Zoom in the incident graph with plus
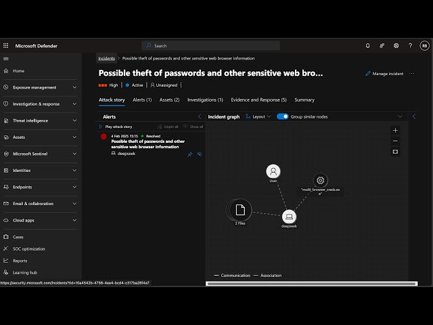The image size is (433, 325). click(x=395, y=130)
